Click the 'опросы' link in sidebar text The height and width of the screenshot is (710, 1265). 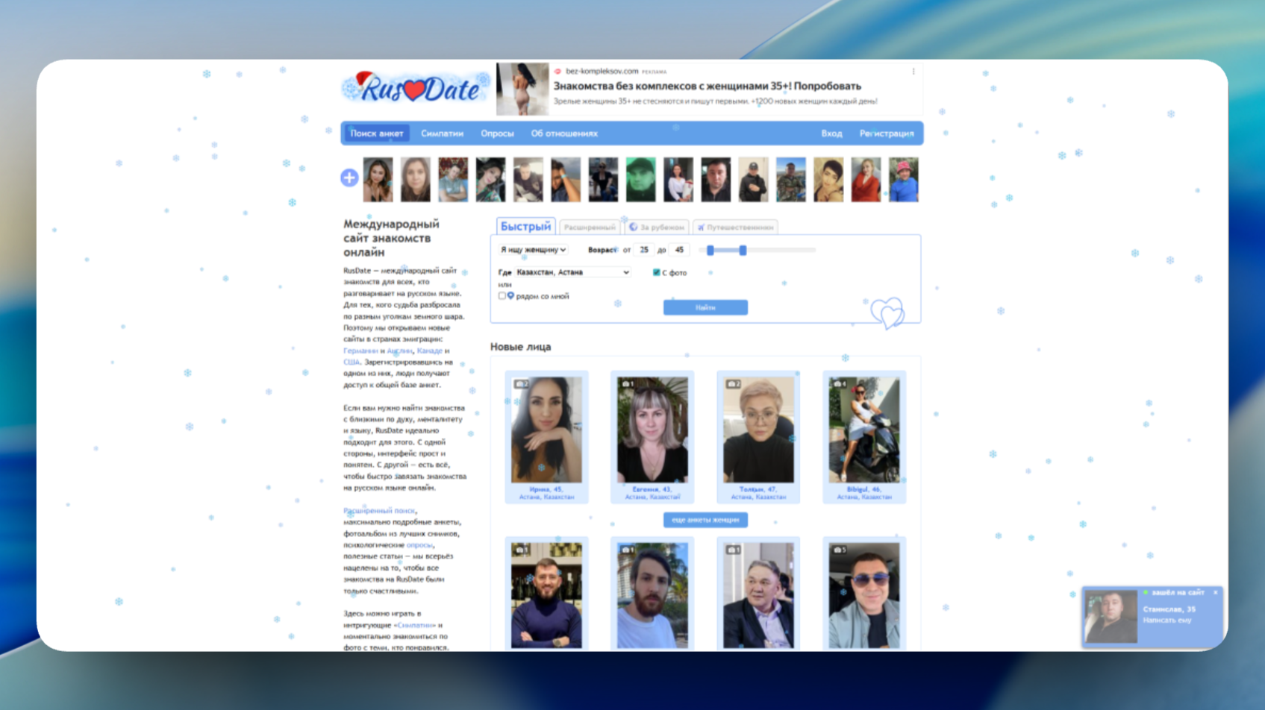coord(419,545)
